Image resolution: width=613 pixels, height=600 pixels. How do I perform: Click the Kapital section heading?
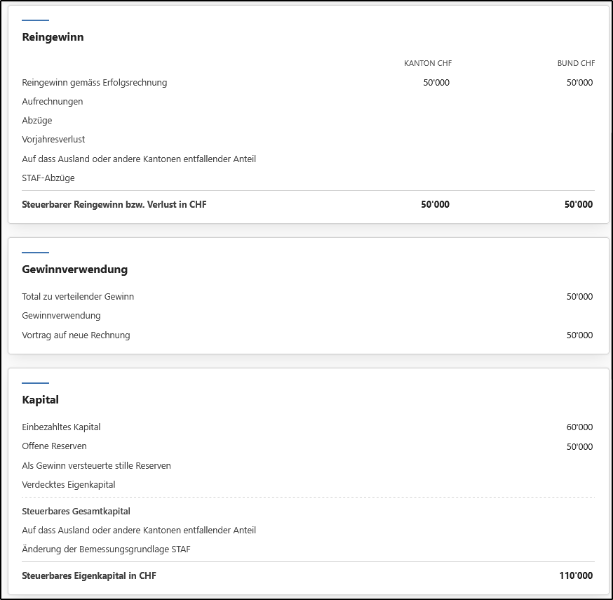(x=40, y=400)
